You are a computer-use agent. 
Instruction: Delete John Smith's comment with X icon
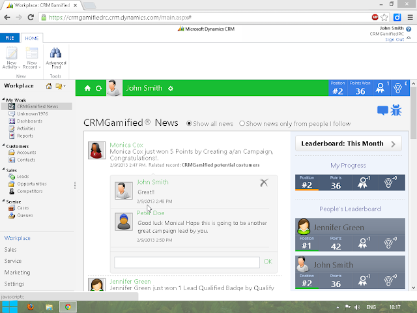click(x=264, y=183)
